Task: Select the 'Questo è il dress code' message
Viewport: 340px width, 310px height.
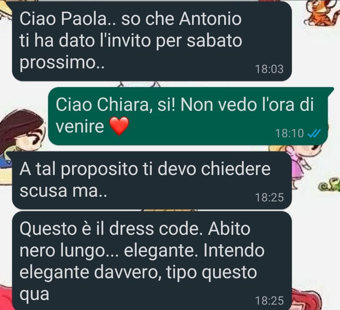Action: (x=152, y=261)
